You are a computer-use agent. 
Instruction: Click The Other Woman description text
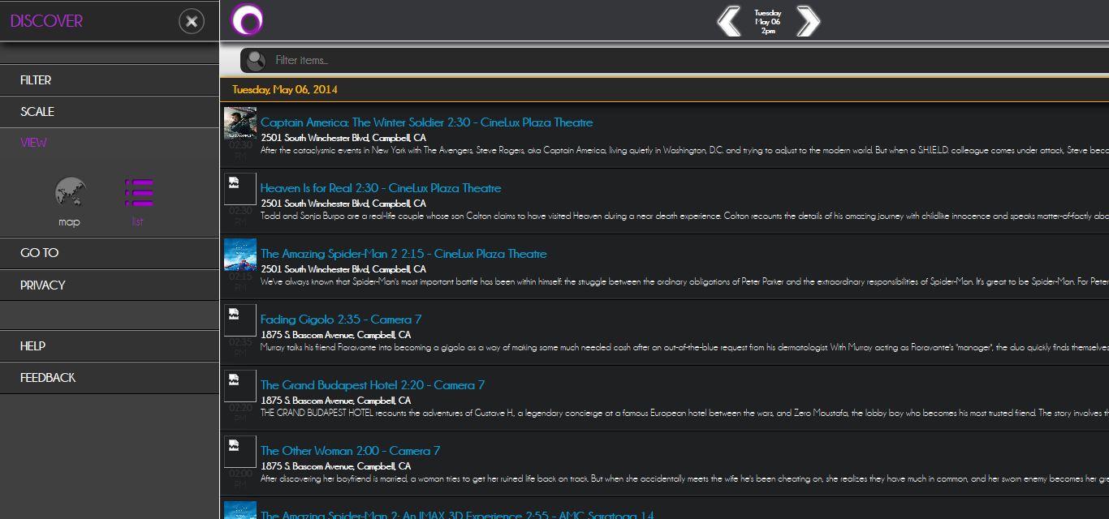click(x=684, y=479)
